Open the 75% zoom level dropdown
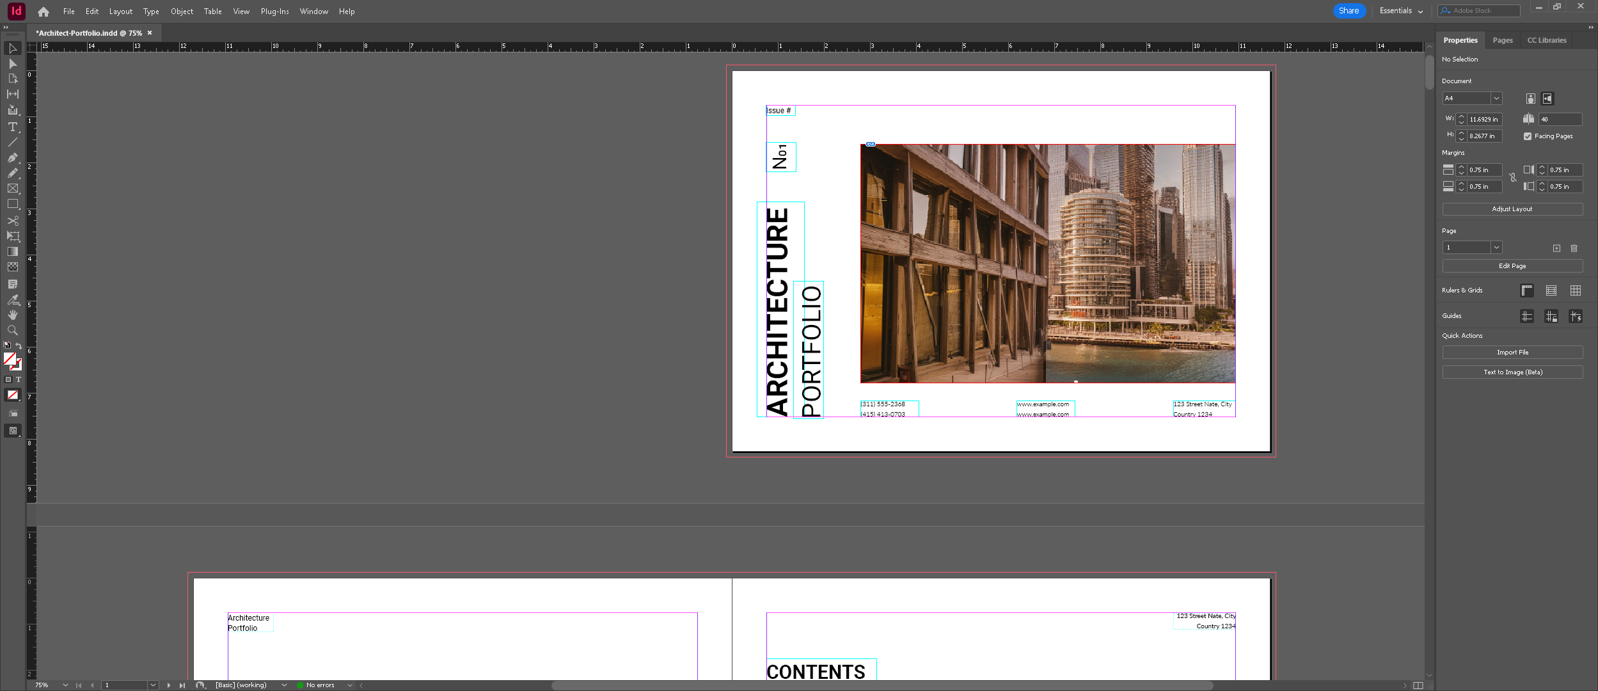 coord(65,685)
